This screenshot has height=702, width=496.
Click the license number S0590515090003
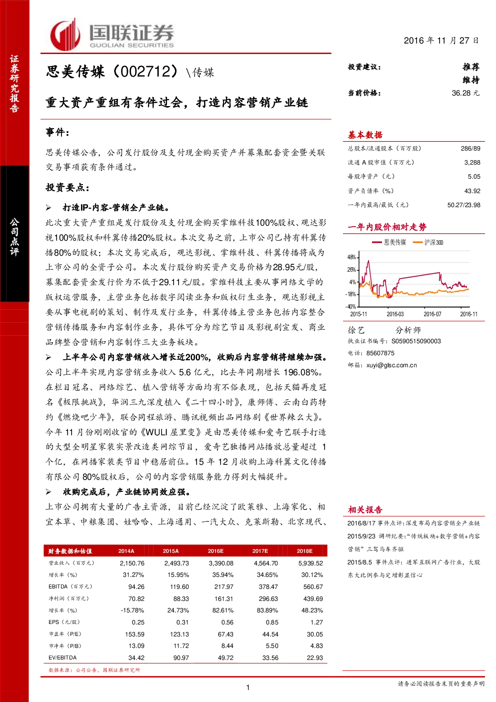(416, 341)
